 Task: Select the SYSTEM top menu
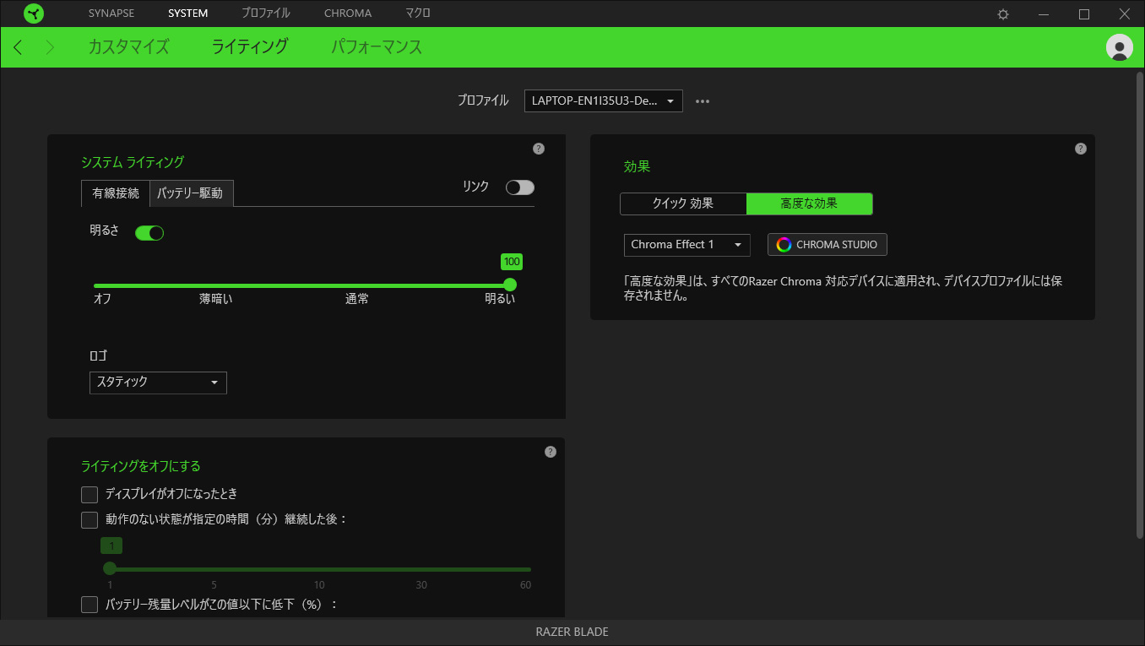[188, 14]
